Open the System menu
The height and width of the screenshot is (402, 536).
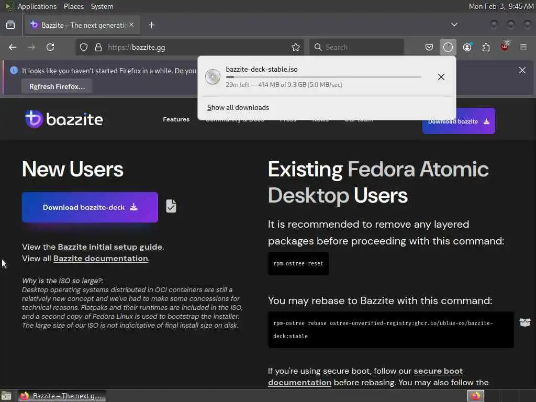click(102, 6)
